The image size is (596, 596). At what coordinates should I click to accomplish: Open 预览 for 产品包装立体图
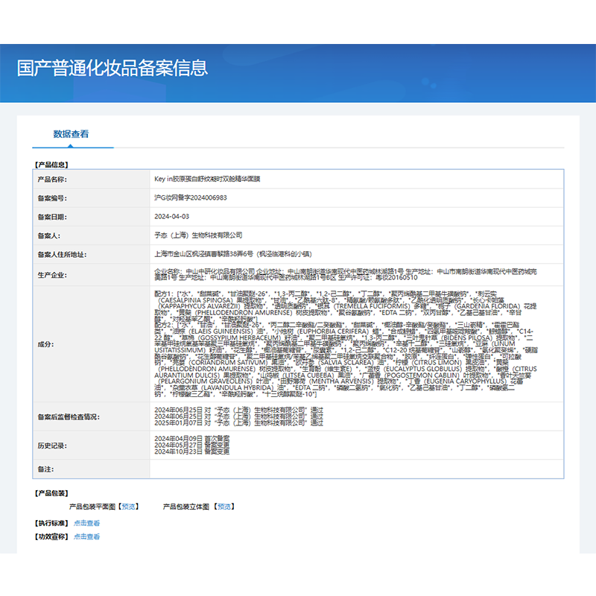pyautogui.click(x=225, y=507)
